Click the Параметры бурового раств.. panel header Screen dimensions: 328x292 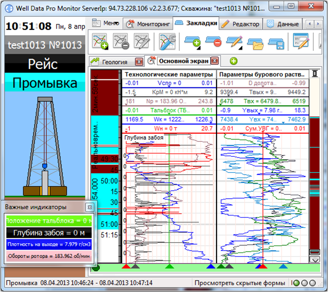pos(262,74)
